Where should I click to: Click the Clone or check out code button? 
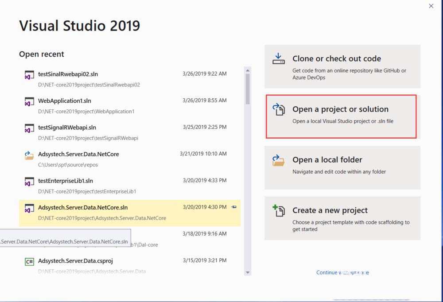(x=342, y=66)
